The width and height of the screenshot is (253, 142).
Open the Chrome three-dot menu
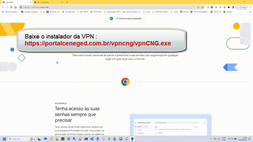pos(250,7)
